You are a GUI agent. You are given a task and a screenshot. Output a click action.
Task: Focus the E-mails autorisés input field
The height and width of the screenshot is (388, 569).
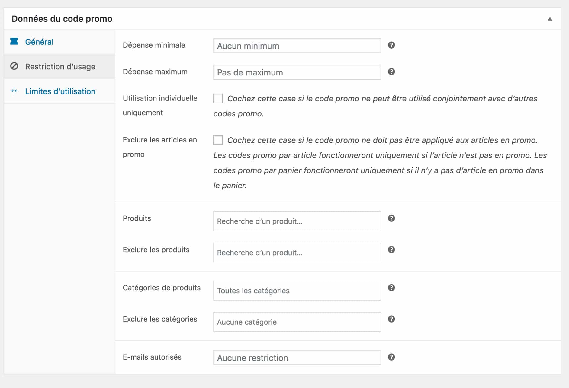point(297,358)
